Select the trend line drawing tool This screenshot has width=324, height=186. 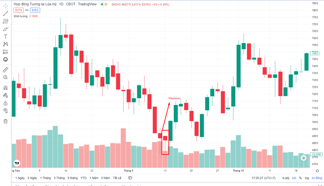5,14
